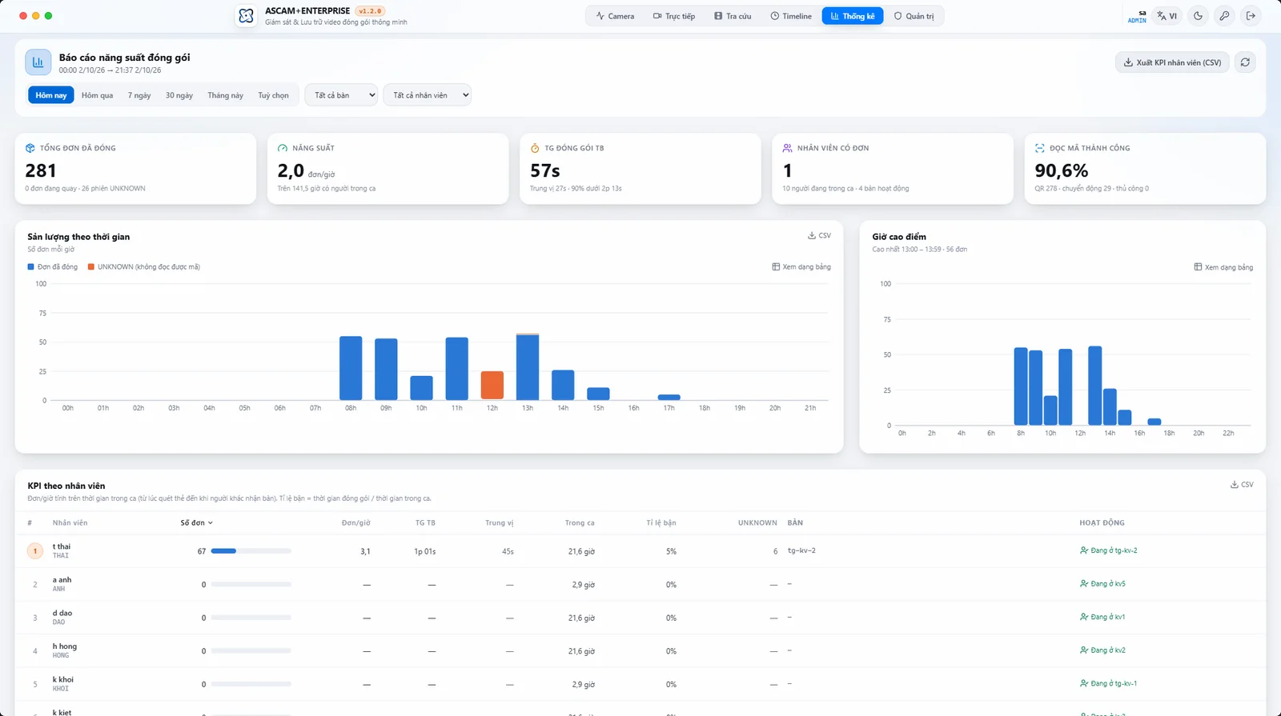The width and height of the screenshot is (1281, 716).
Task: Open the Trực tiếp tab
Action: [674, 16]
